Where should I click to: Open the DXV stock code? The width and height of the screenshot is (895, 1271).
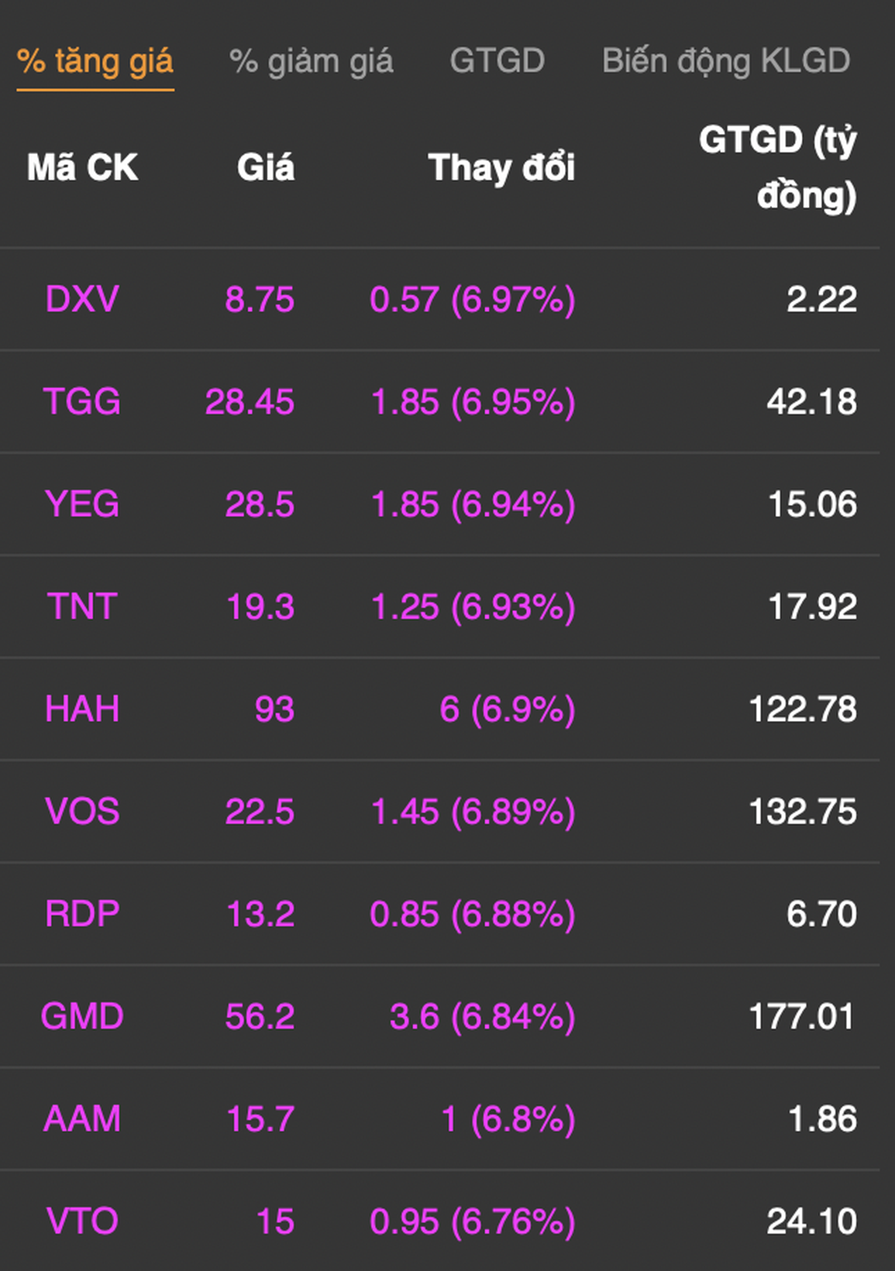82,299
